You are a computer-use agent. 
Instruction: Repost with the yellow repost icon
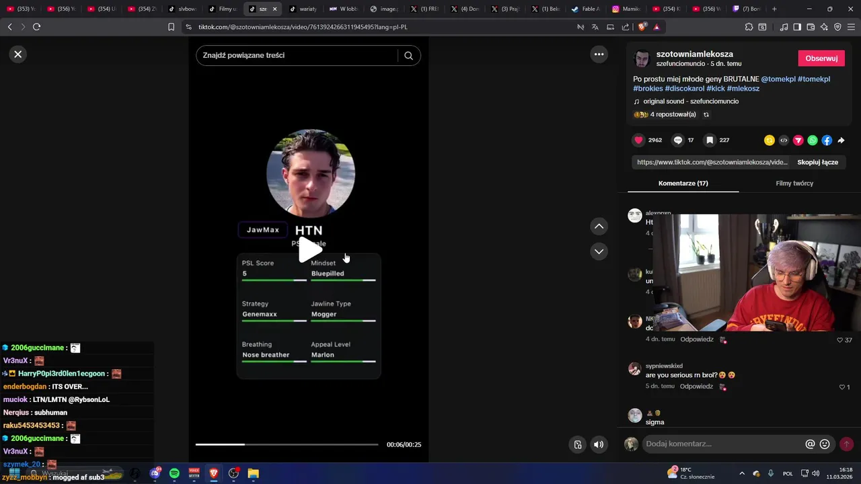point(770,140)
